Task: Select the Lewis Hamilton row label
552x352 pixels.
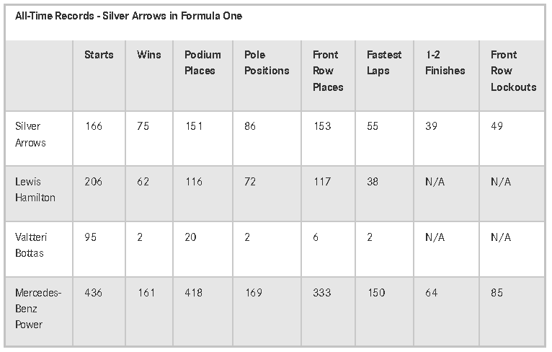Action: pyautogui.click(x=35, y=189)
